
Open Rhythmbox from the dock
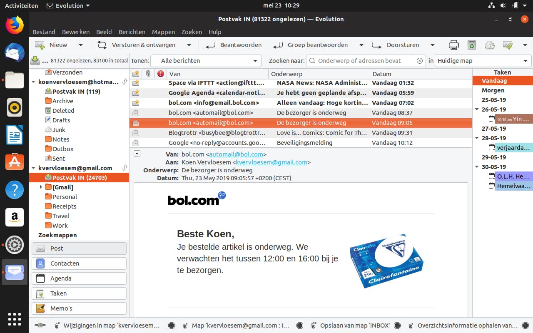coord(15,107)
